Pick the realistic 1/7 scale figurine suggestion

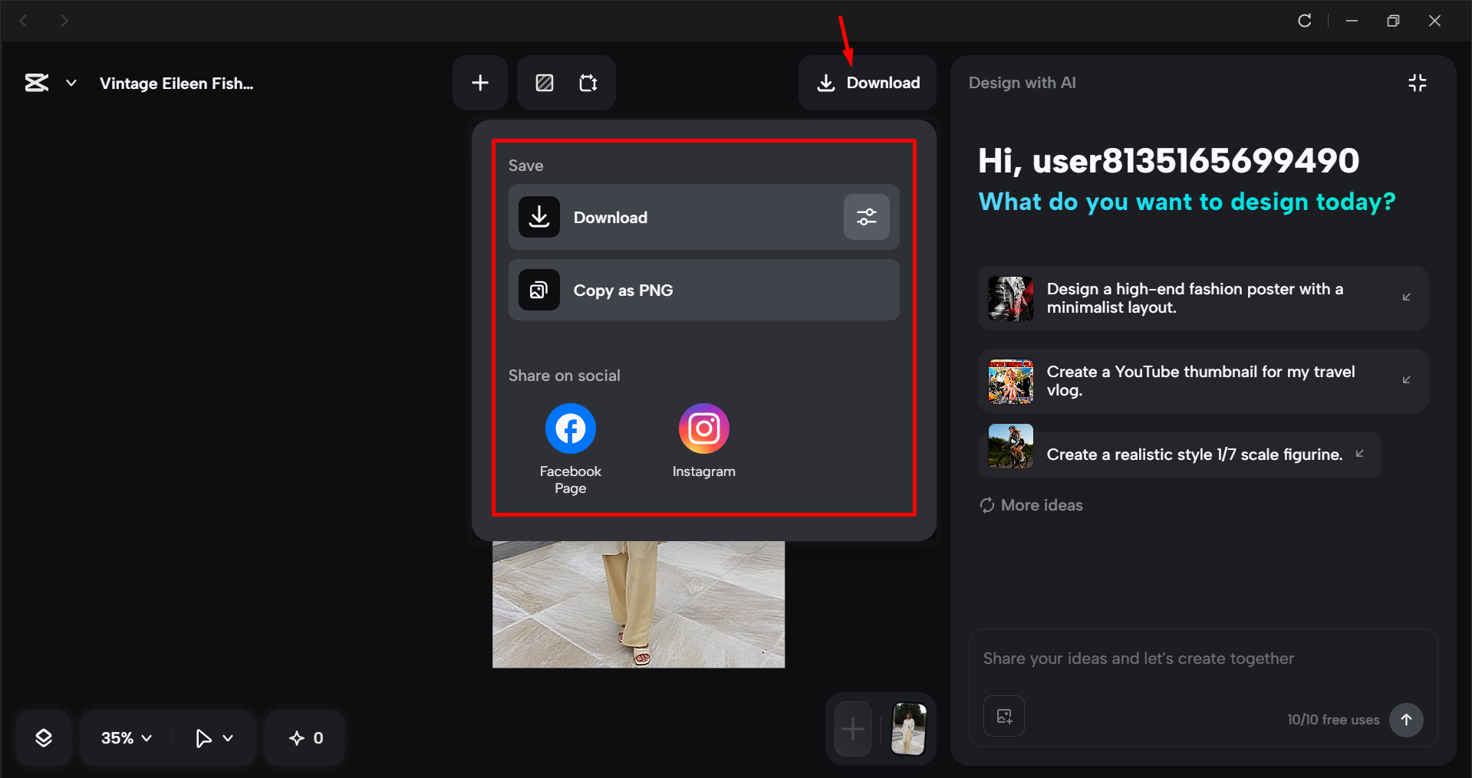tap(1180, 455)
